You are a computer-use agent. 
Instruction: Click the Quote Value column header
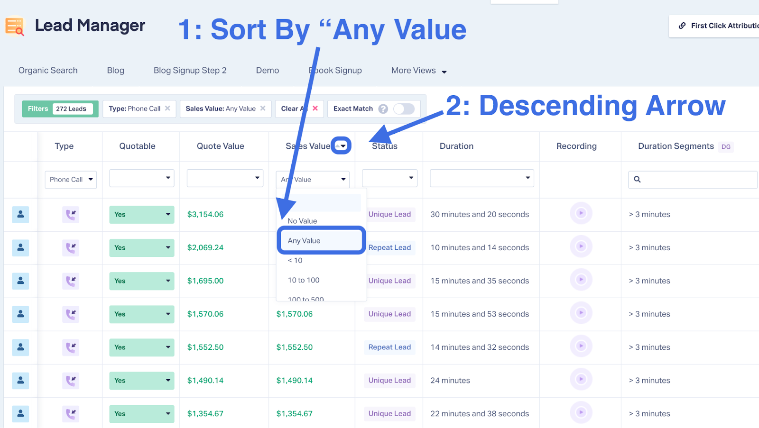pos(221,146)
